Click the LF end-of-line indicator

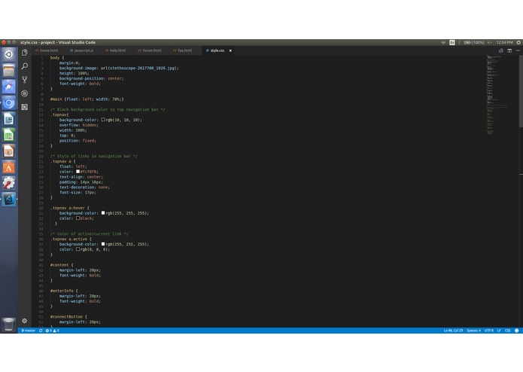click(499, 331)
